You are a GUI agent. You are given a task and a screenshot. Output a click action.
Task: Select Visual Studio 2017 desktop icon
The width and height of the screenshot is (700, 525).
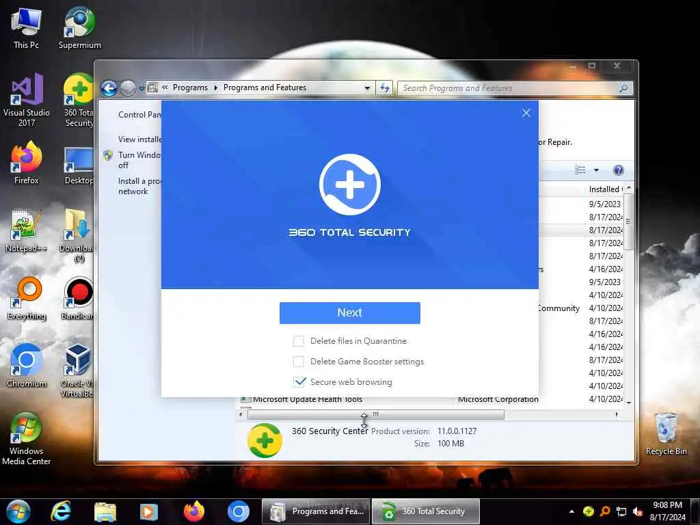pyautogui.click(x=27, y=100)
